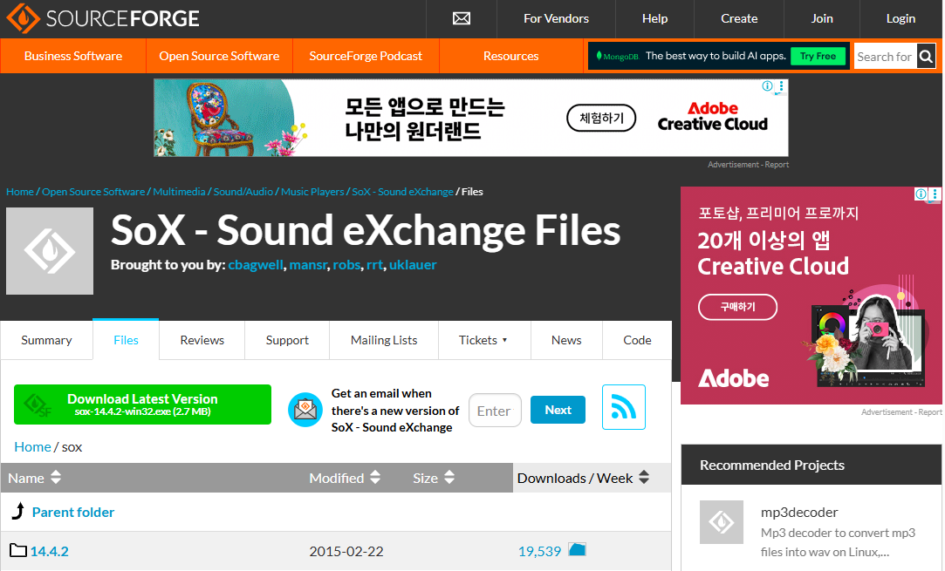Open Music Players breadcrumb link
This screenshot has height=571, width=945.
point(312,192)
